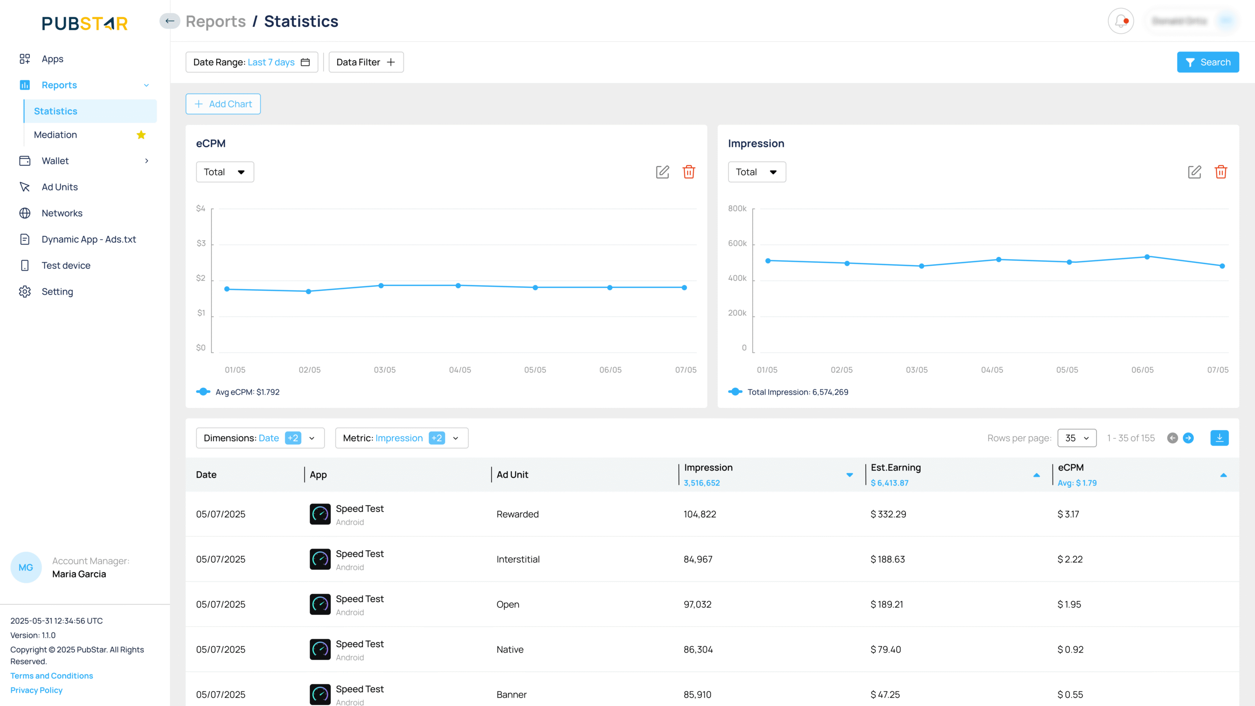The image size is (1255, 706).
Task: Delete the Impression chart
Action: (x=1221, y=172)
